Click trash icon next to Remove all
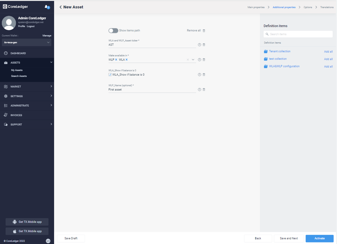 click(x=204, y=30)
